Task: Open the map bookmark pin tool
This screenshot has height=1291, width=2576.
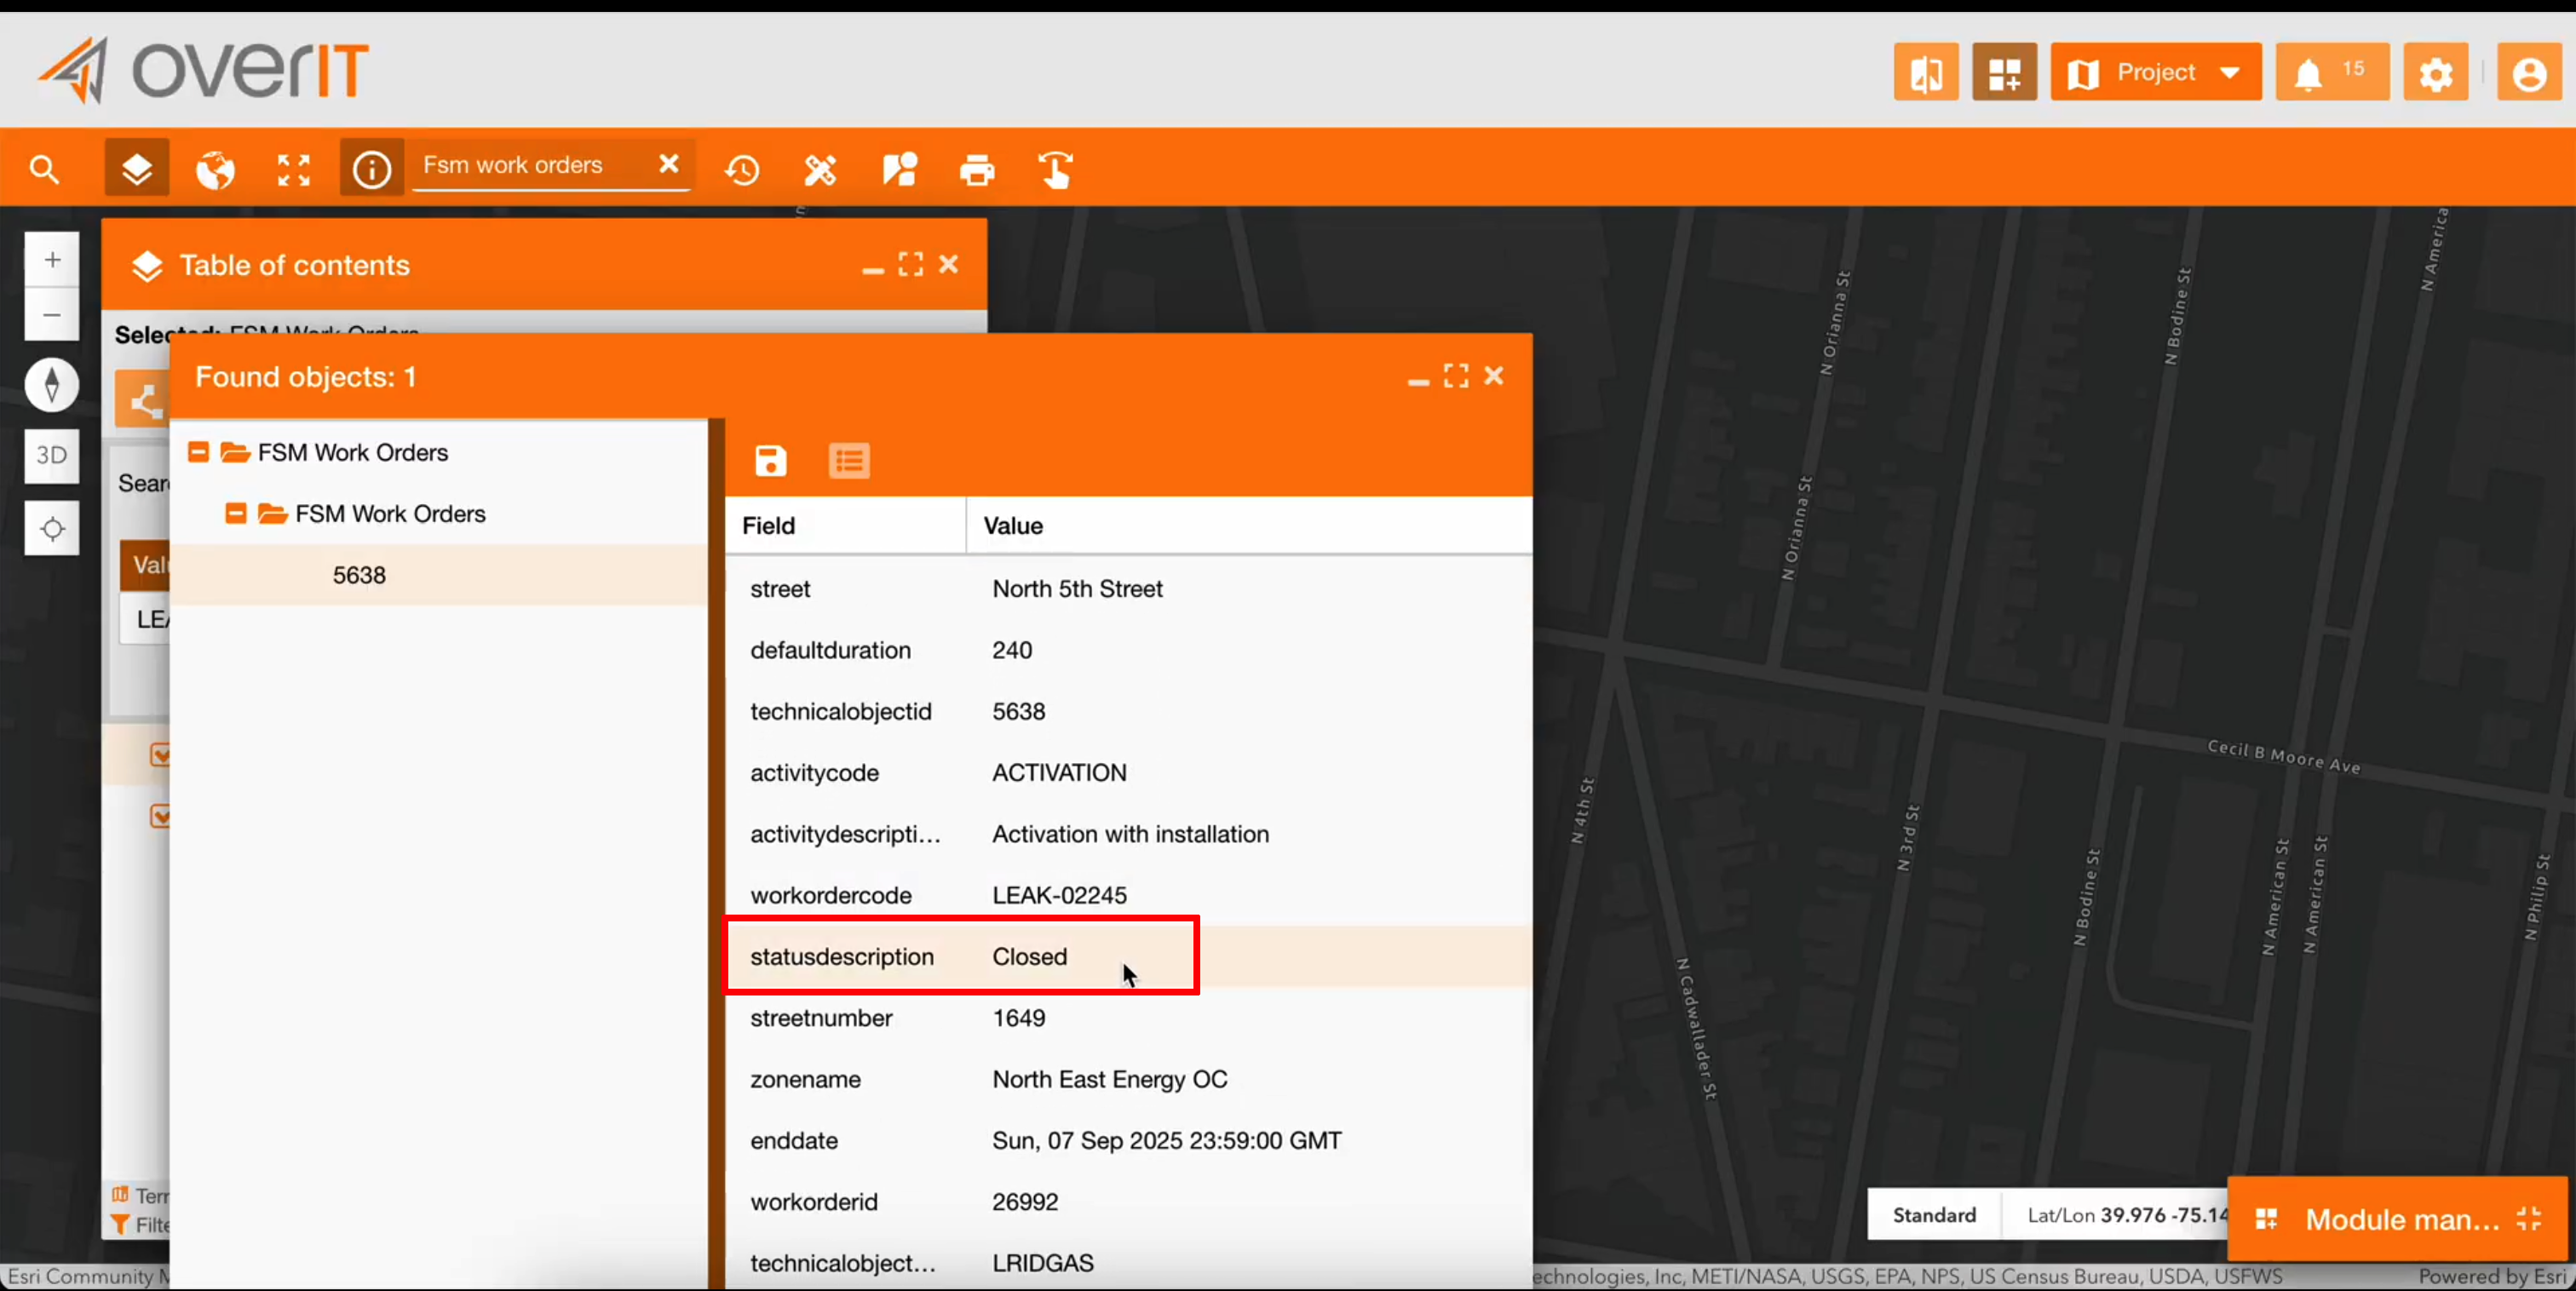Action: coord(899,170)
